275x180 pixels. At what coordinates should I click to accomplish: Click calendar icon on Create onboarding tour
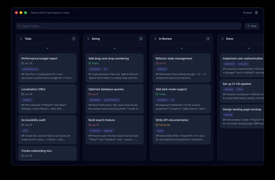[23, 156]
